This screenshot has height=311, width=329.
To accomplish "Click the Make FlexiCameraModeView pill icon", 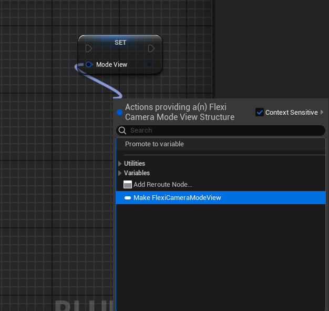I will 128,198.
